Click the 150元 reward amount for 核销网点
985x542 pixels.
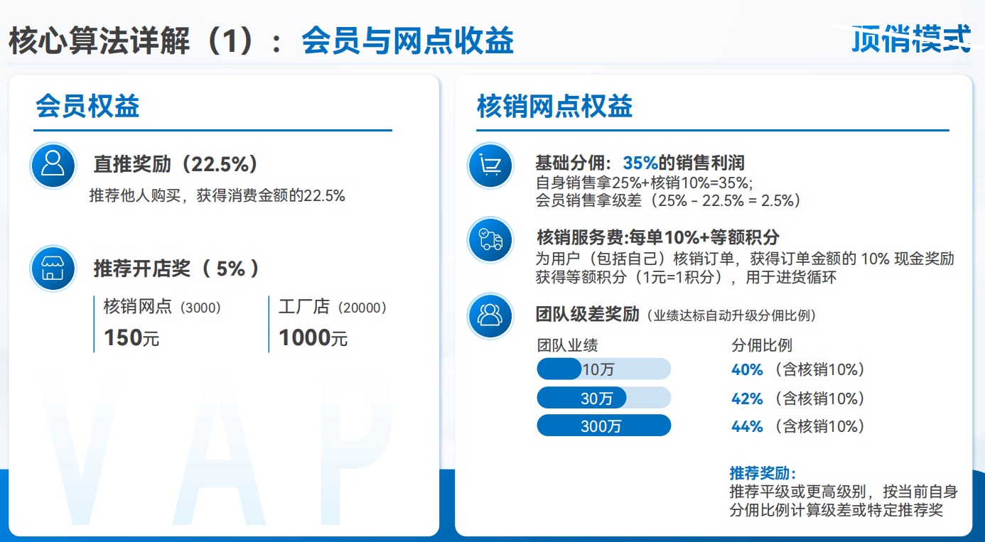[131, 337]
